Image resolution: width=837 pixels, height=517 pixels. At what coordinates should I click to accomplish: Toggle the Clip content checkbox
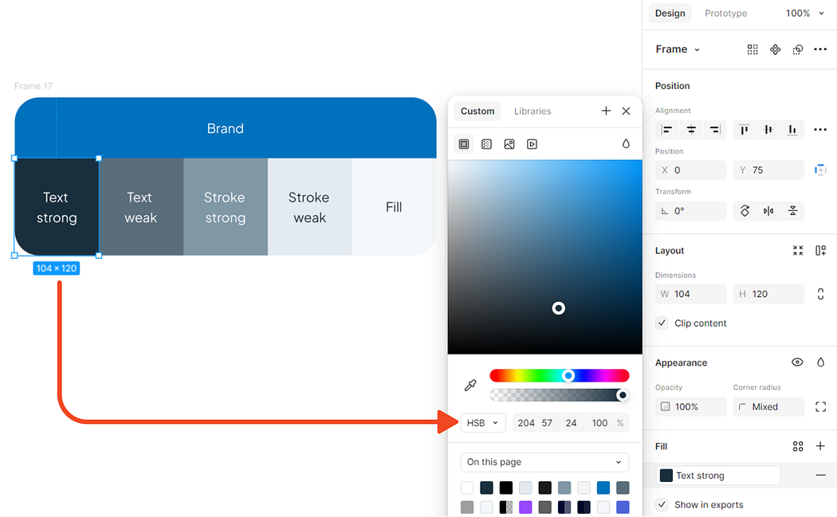click(x=662, y=323)
